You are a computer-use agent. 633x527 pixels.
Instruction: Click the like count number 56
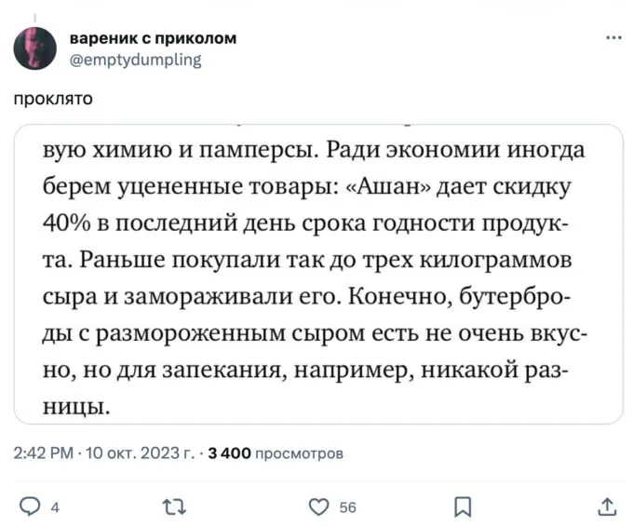click(x=347, y=507)
